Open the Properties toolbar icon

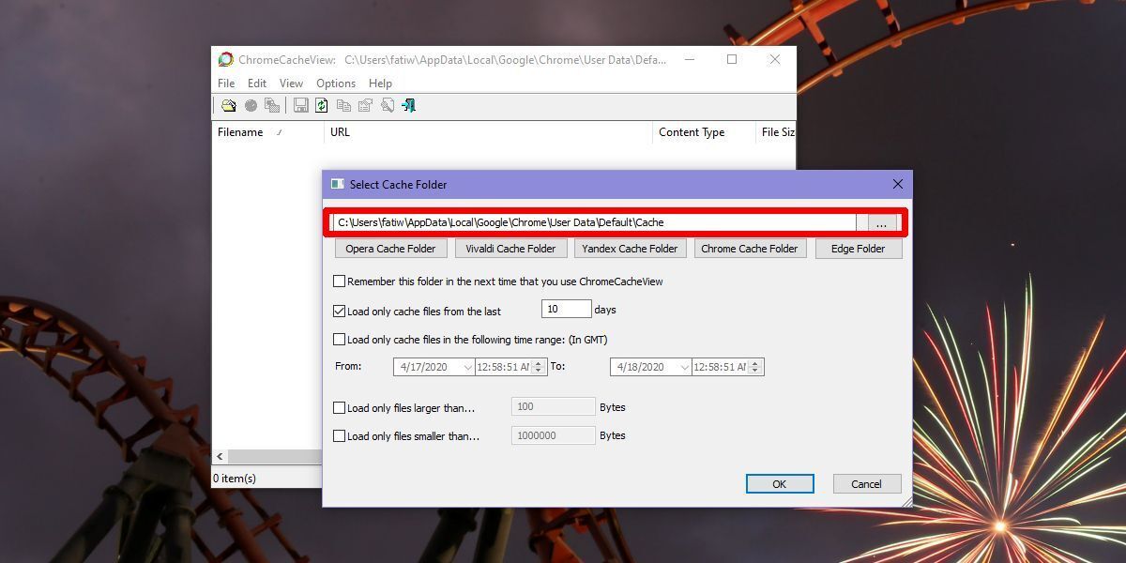[x=365, y=104]
